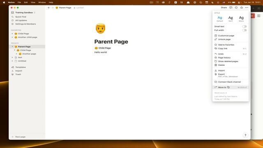Expand Another child page under Favorites

click(12, 37)
